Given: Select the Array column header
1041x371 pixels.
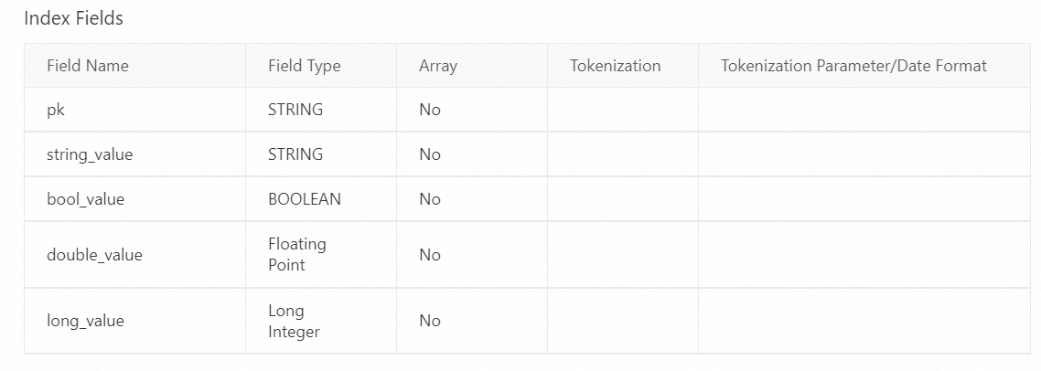Looking at the screenshot, I should [x=438, y=66].
